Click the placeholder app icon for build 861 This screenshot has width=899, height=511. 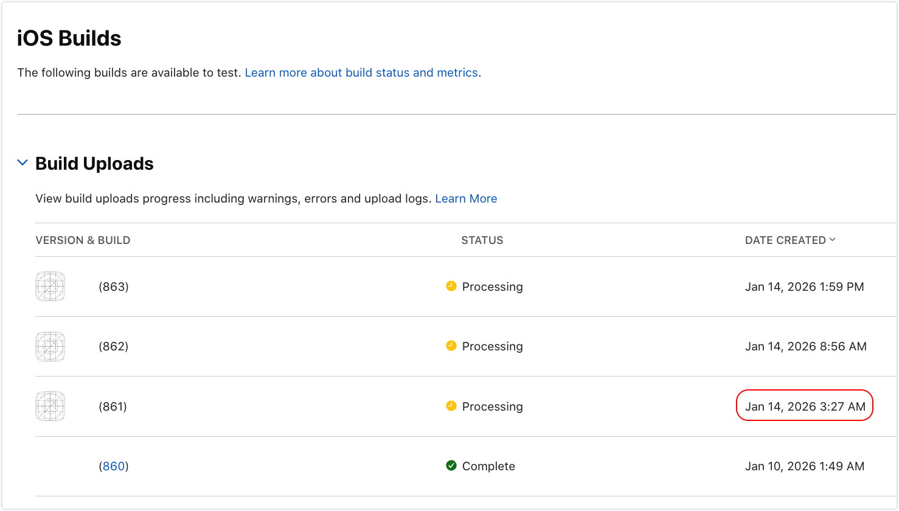point(50,406)
